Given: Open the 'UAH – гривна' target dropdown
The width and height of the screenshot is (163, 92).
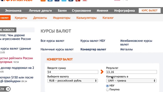Looking at the screenshot, I should [x=131, y=81].
